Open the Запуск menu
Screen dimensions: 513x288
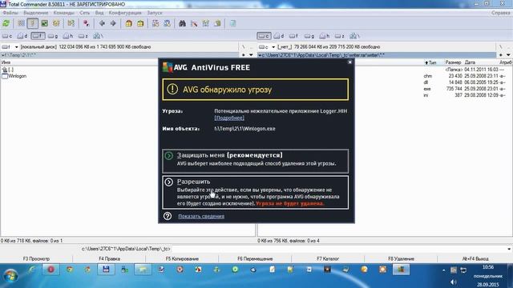coord(155,13)
